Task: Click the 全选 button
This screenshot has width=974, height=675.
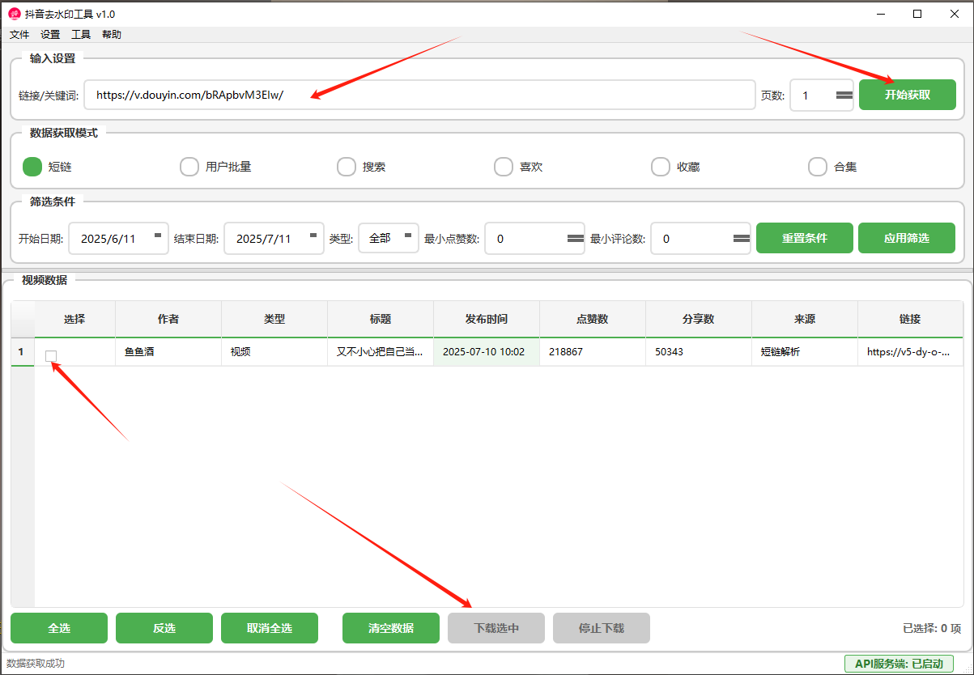Action: tap(59, 628)
